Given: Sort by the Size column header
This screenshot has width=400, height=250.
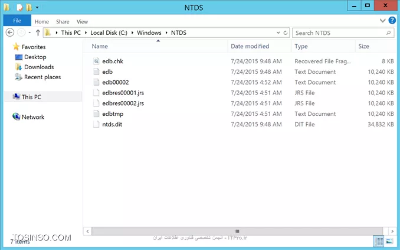Looking at the screenshot, I should [x=364, y=46].
